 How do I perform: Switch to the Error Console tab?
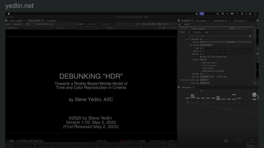239,21
